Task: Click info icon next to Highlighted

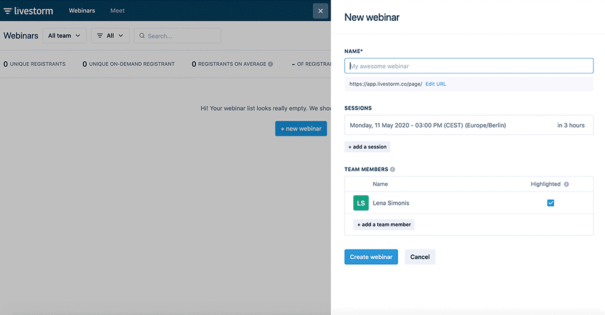Action: pyautogui.click(x=566, y=184)
